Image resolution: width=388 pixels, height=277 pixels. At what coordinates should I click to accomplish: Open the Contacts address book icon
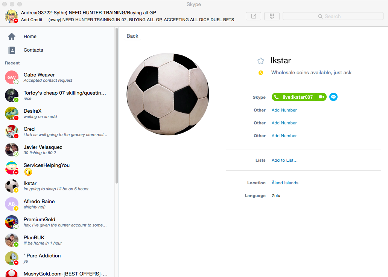(x=12, y=50)
